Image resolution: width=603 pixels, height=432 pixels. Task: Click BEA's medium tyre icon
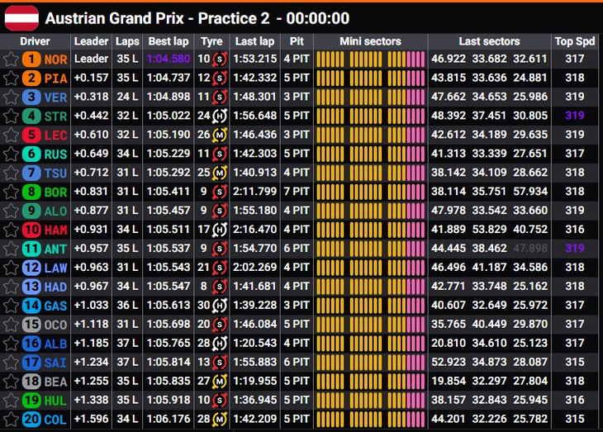pyautogui.click(x=220, y=382)
